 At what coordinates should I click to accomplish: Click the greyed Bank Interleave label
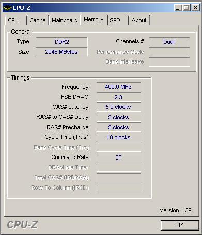click(x=125, y=61)
